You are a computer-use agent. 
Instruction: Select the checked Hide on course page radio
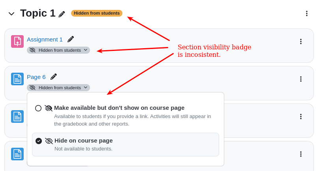click(x=39, y=141)
